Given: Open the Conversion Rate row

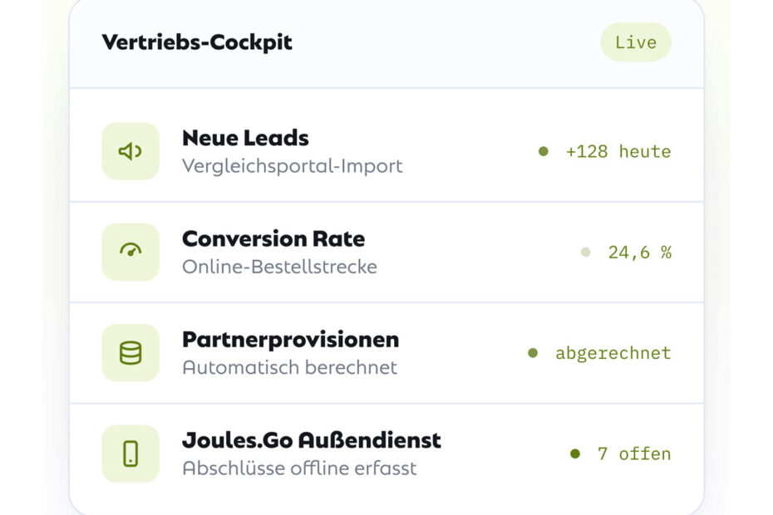Looking at the screenshot, I should [386, 252].
